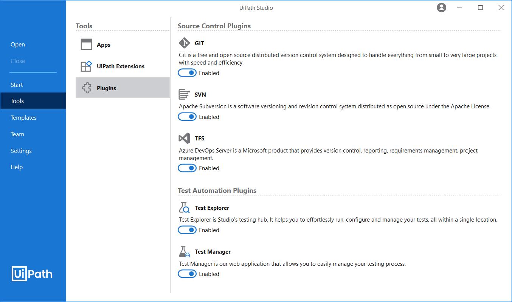Click the UiPath Extensions icon
Image resolution: width=512 pixels, height=302 pixels.
click(87, 66)
